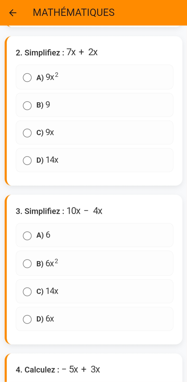Screen dimensions: 187x382
Task: Select radio button A) 9x² for question 2
Action: coord(27,77)
